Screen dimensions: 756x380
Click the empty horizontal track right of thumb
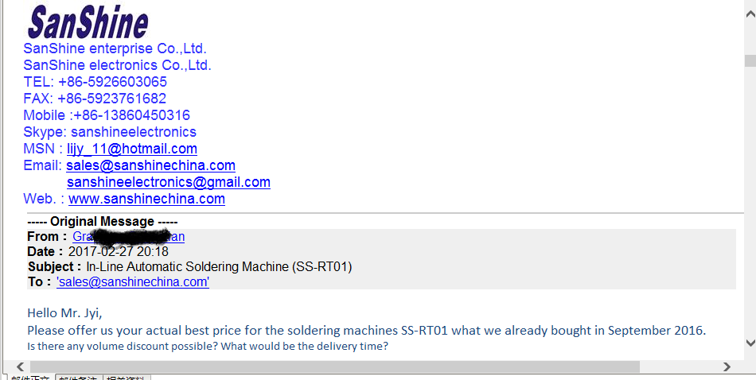tap(680, 367)
